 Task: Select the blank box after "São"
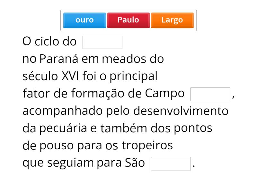pos(171,163)
